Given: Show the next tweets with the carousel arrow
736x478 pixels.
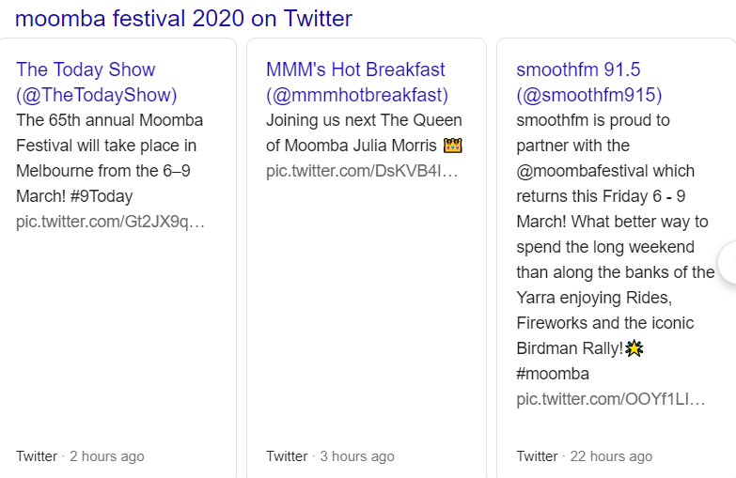Looking at the screenshot, I should coord(729,262).
